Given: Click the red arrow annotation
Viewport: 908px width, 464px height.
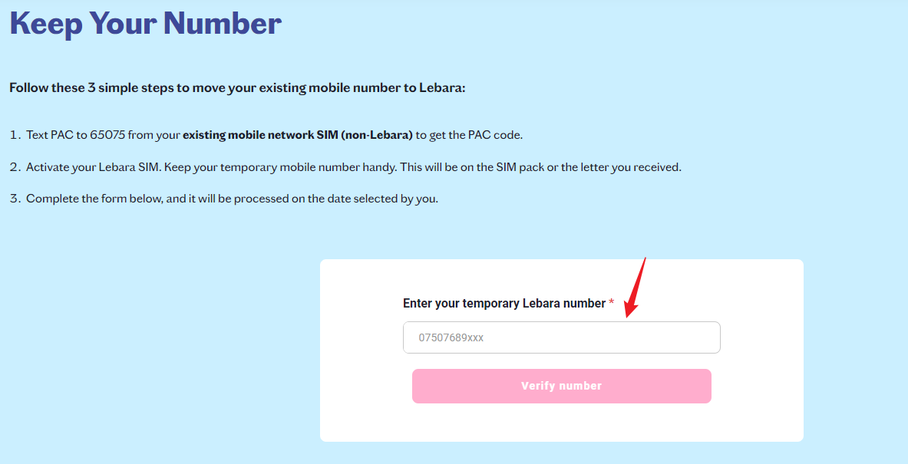Looking at the screenshot, I should [x=636, y=288].
